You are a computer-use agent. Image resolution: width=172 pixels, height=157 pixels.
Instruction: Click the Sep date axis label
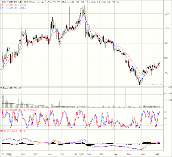(x=23, y=154)
